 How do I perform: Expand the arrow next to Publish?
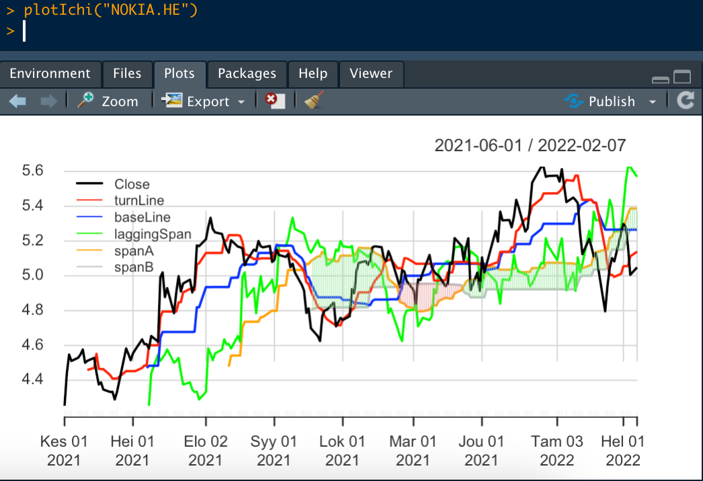point(652,101)
